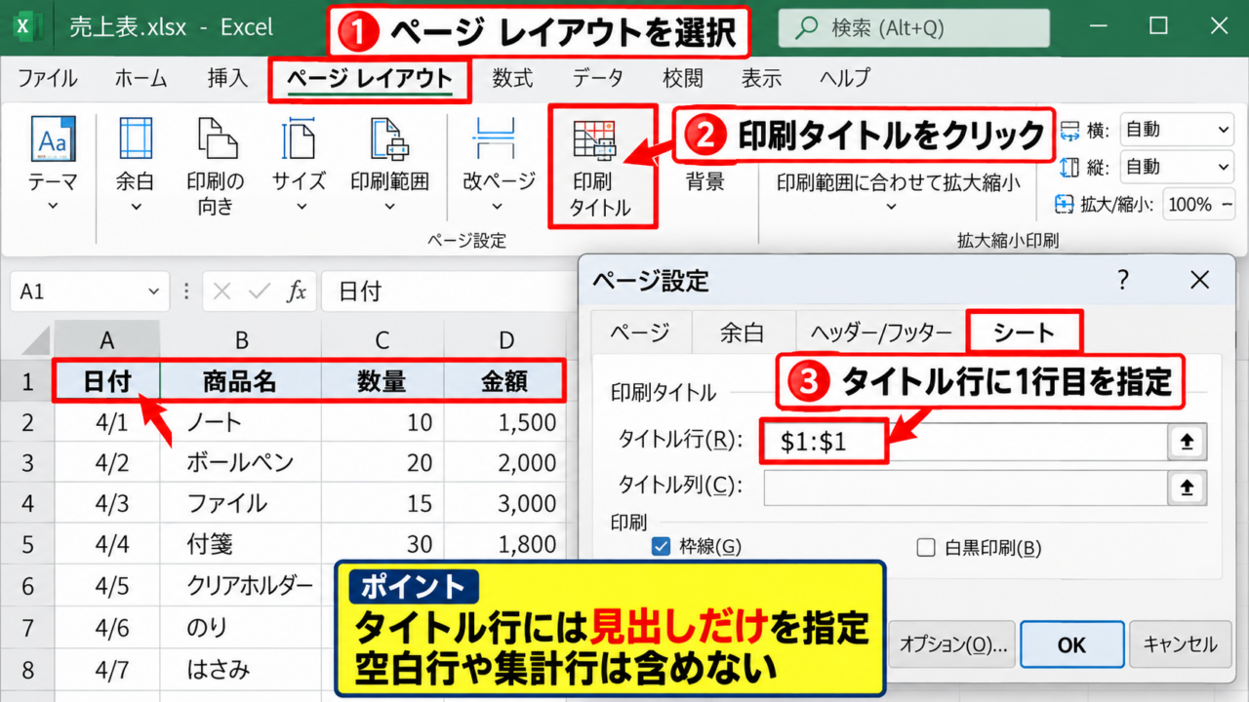Toggle the 枠線(G) gridlines checkbox
The image size is (1249, 702).
(x=661, y=546)
